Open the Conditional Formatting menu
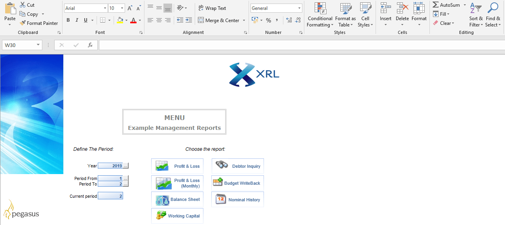Screen dimensions: 505x225 point(320,15)
